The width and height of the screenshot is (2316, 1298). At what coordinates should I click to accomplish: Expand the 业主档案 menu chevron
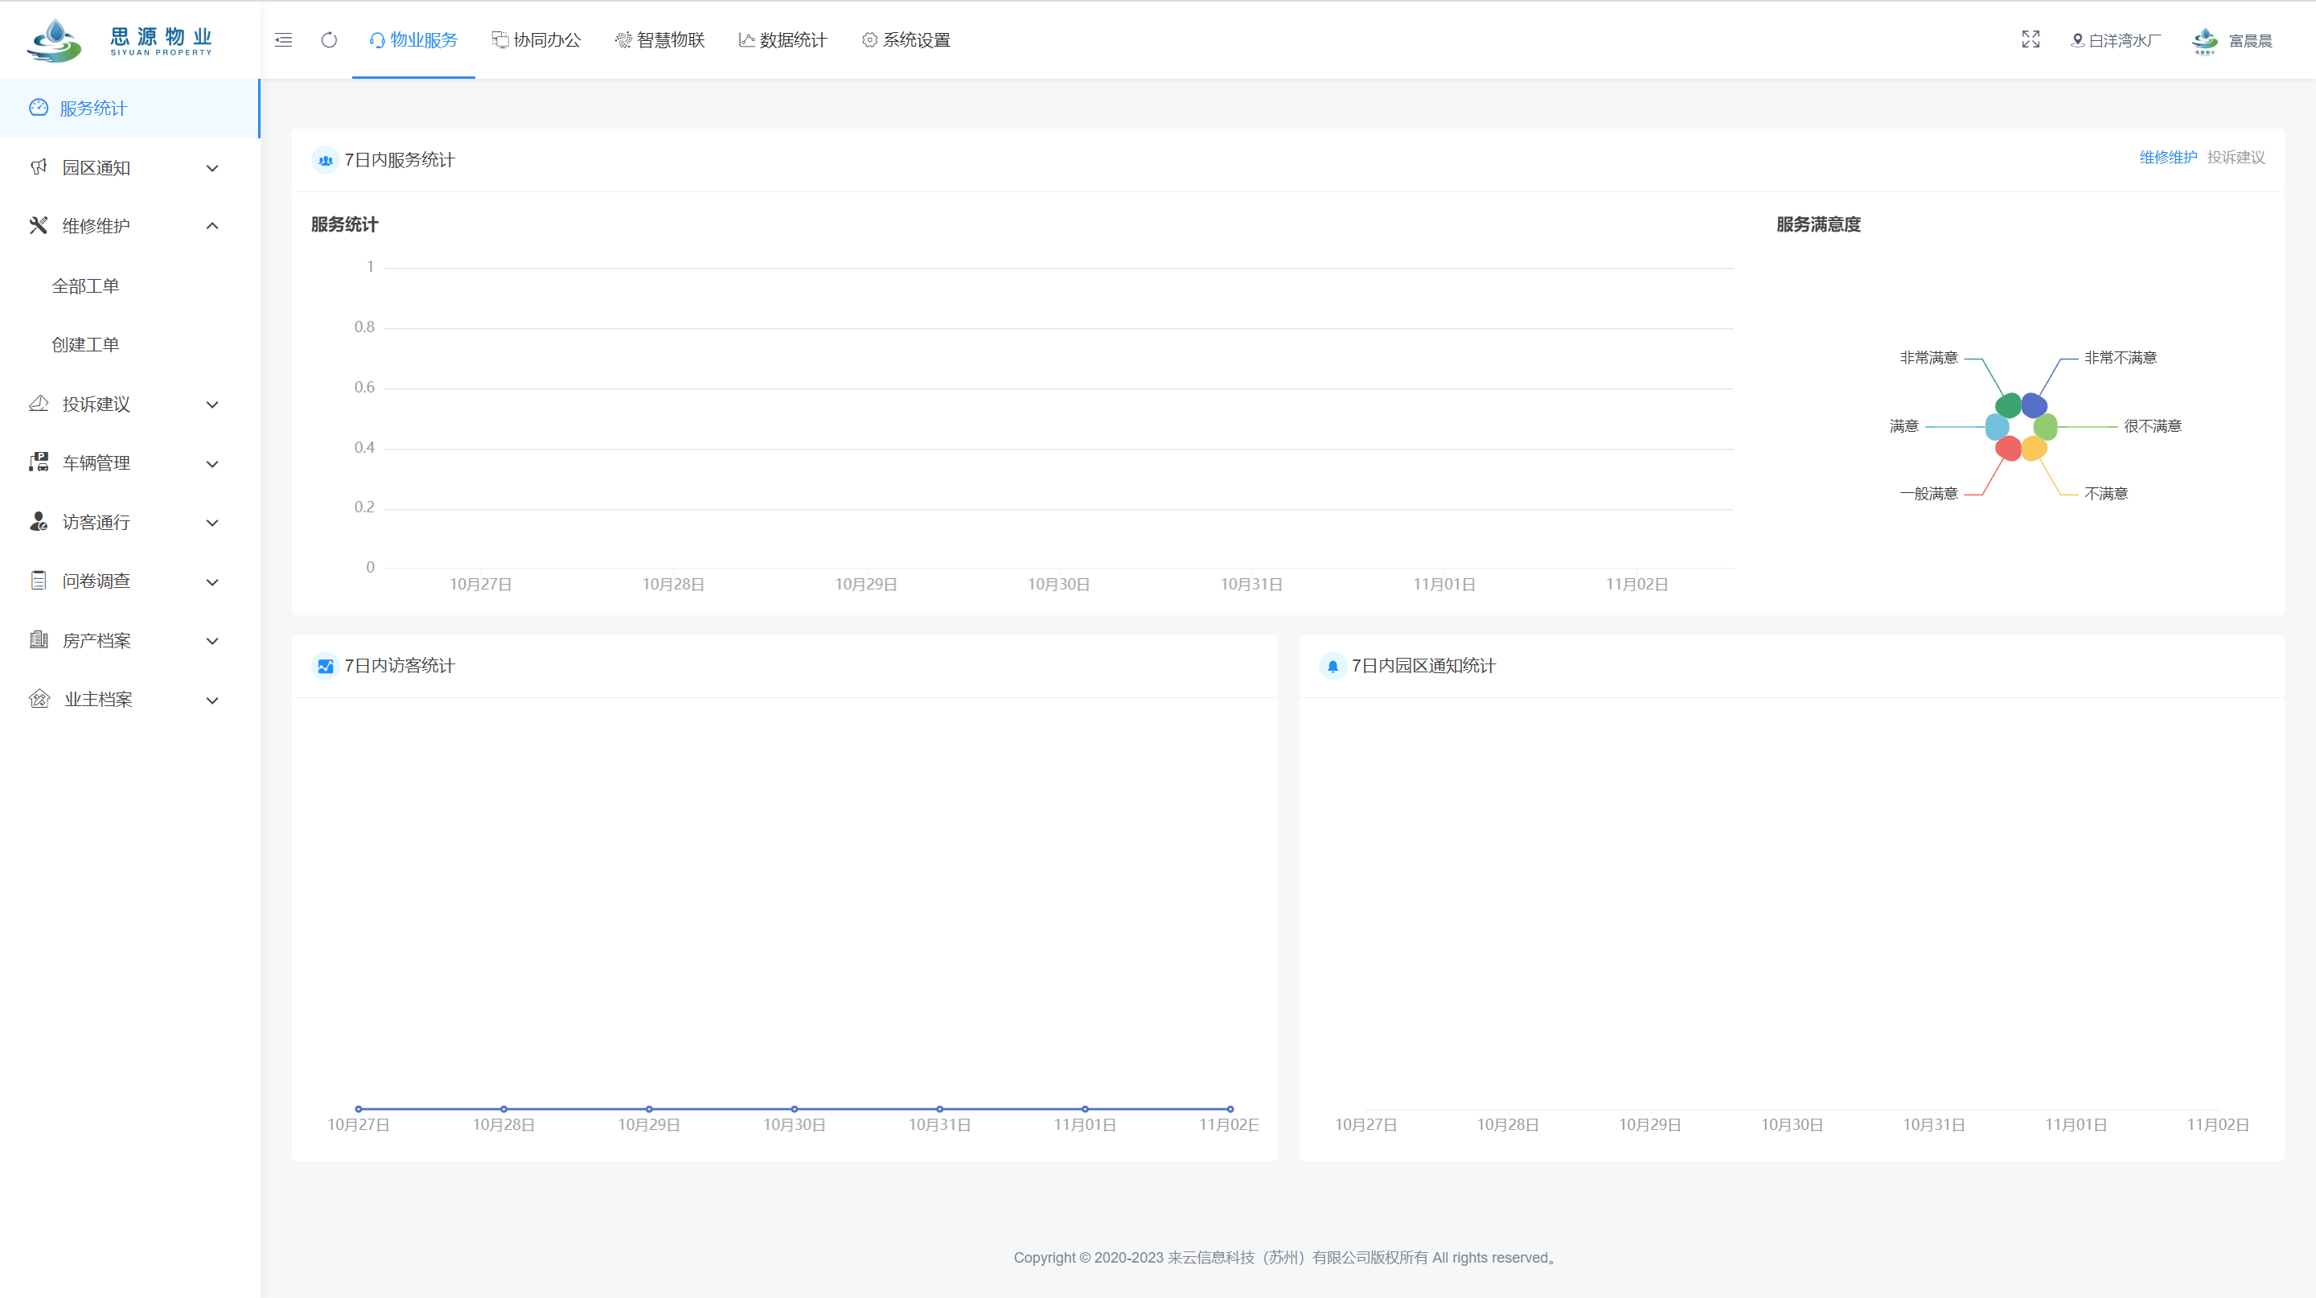[212, 700]
